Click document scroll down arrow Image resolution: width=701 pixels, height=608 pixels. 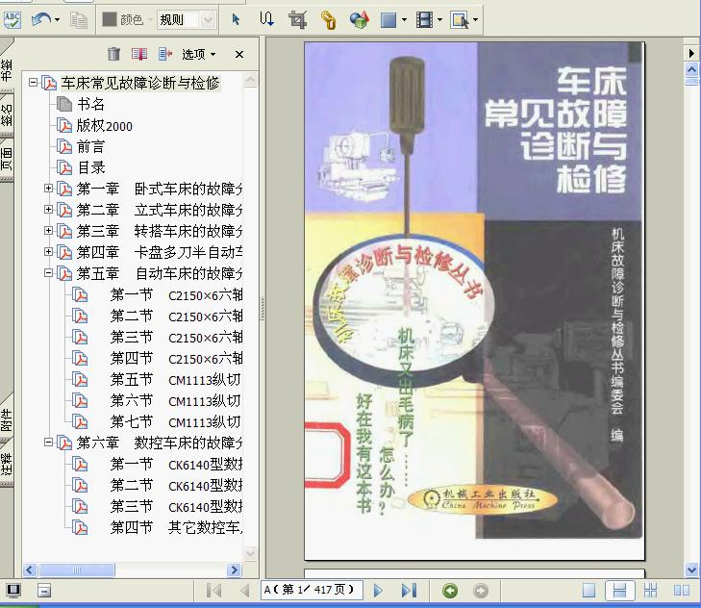pos(691,570)
